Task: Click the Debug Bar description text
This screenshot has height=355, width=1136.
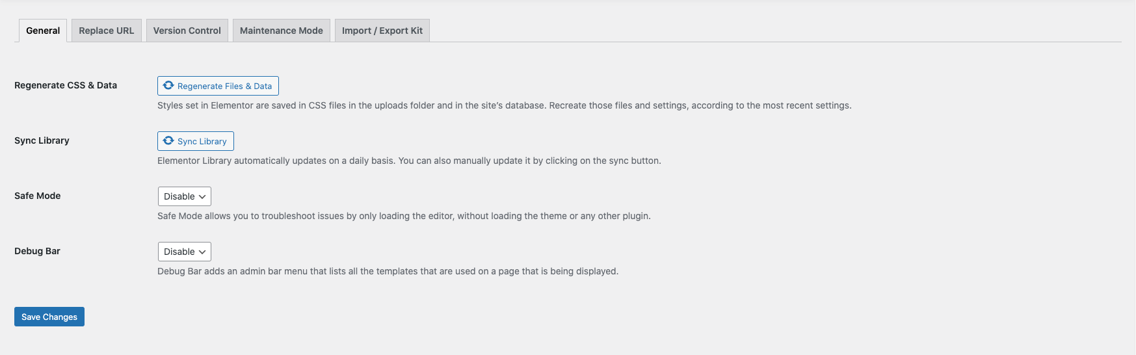Action: pos(388,271)
